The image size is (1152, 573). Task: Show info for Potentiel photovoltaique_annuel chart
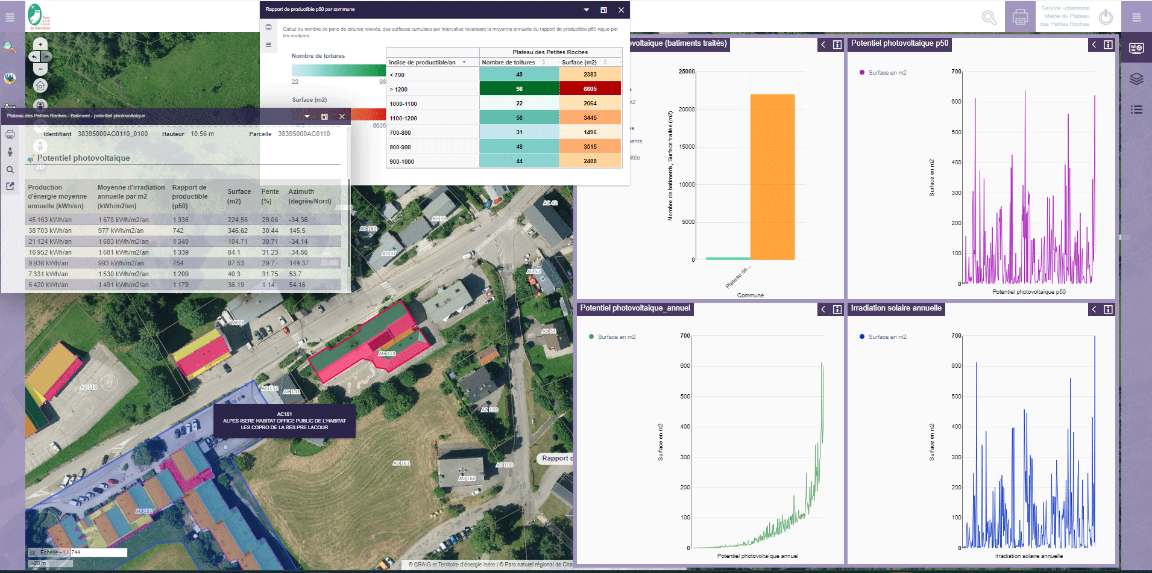tap(837, 309)
